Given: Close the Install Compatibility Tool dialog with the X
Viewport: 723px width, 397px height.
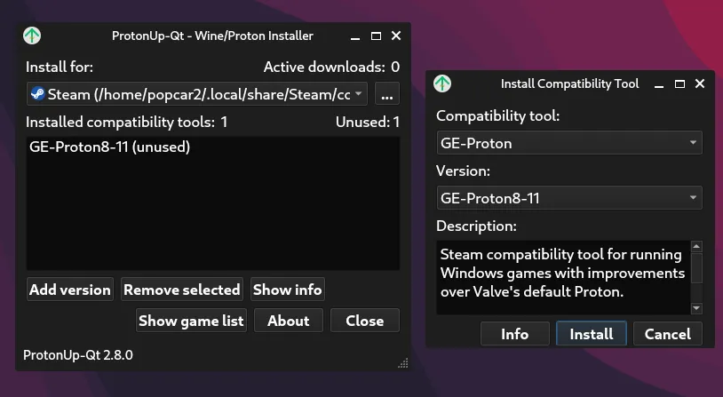Looking at the screenshot, I should 700,83.
